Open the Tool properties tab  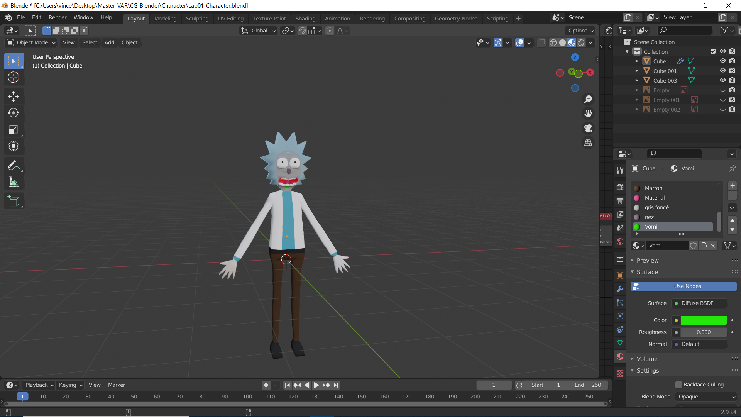(x=620, y=170)
